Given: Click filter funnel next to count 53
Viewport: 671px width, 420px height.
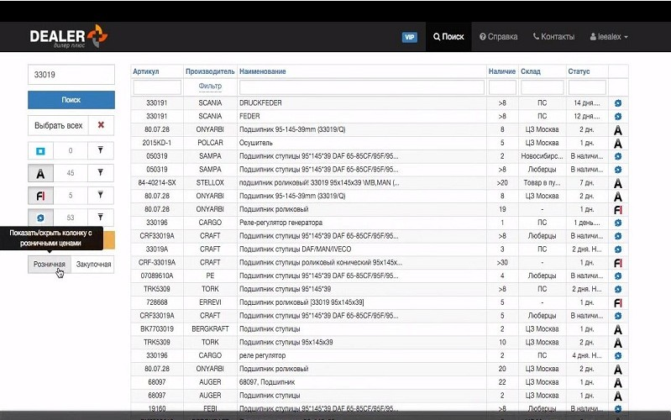Looking at the screenshot, I should click(x=101, y=217).
